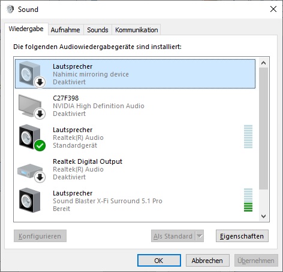
Task: Click the Sound Blaster volume level meter
Action: coord(248,200)
